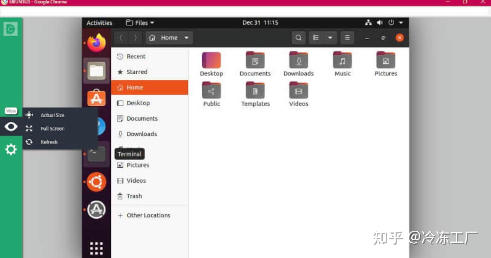Click the orange Ubuntu logo dock icon

coord(96,182)
